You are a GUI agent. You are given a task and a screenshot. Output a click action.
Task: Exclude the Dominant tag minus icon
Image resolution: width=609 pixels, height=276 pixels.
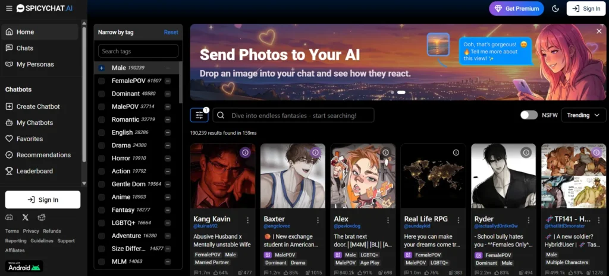pyautogui.click(x=168, y=94)
